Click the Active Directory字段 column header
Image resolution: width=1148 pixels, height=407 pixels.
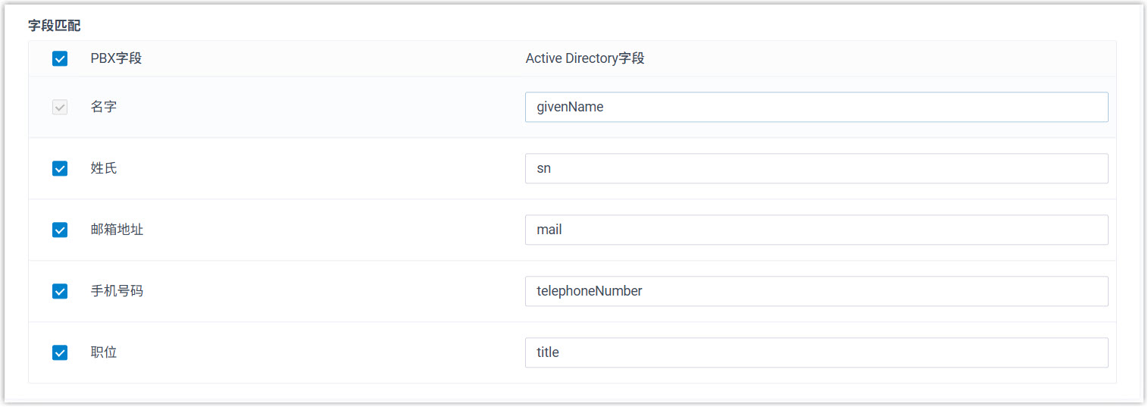click(584, 58)
